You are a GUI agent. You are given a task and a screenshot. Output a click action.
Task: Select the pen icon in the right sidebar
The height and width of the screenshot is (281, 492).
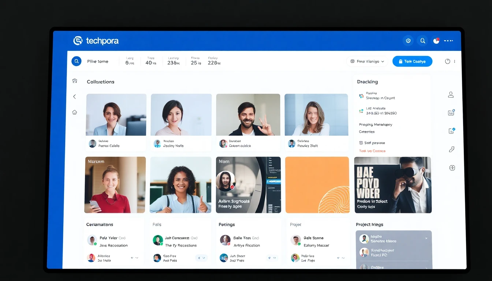click(x=452, y=149)
